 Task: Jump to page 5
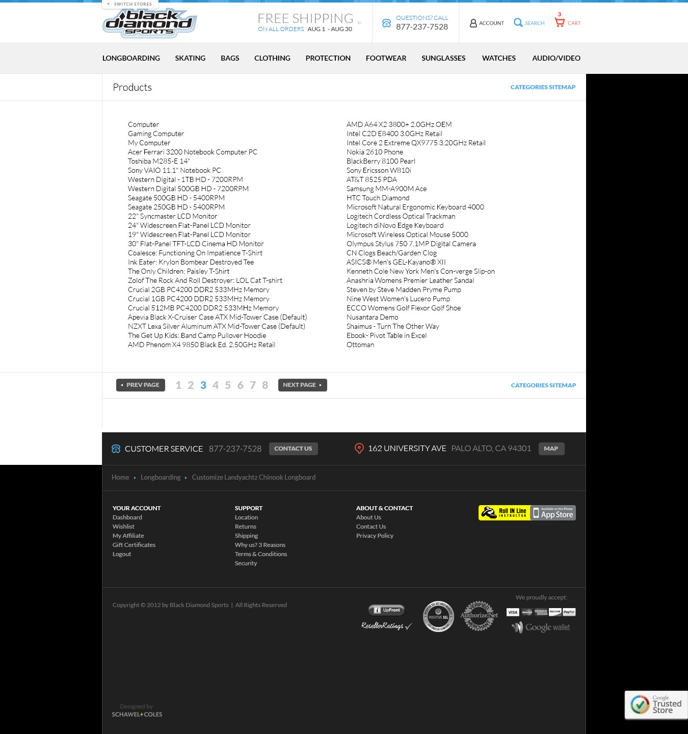(x=228, y=385)
